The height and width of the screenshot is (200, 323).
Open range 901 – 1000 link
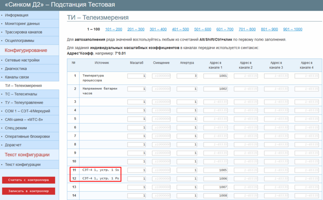point(293,29)
